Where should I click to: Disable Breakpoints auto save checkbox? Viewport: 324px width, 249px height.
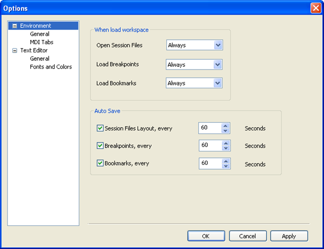100,146
